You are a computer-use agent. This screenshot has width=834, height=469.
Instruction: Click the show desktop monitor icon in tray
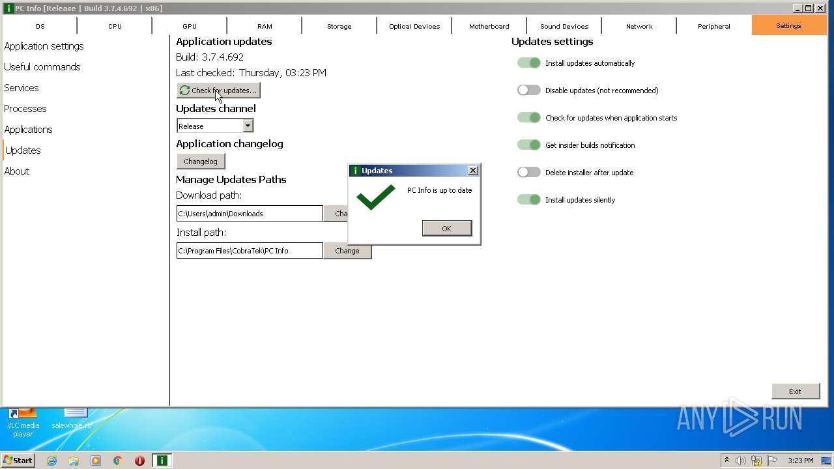[826, 461]
